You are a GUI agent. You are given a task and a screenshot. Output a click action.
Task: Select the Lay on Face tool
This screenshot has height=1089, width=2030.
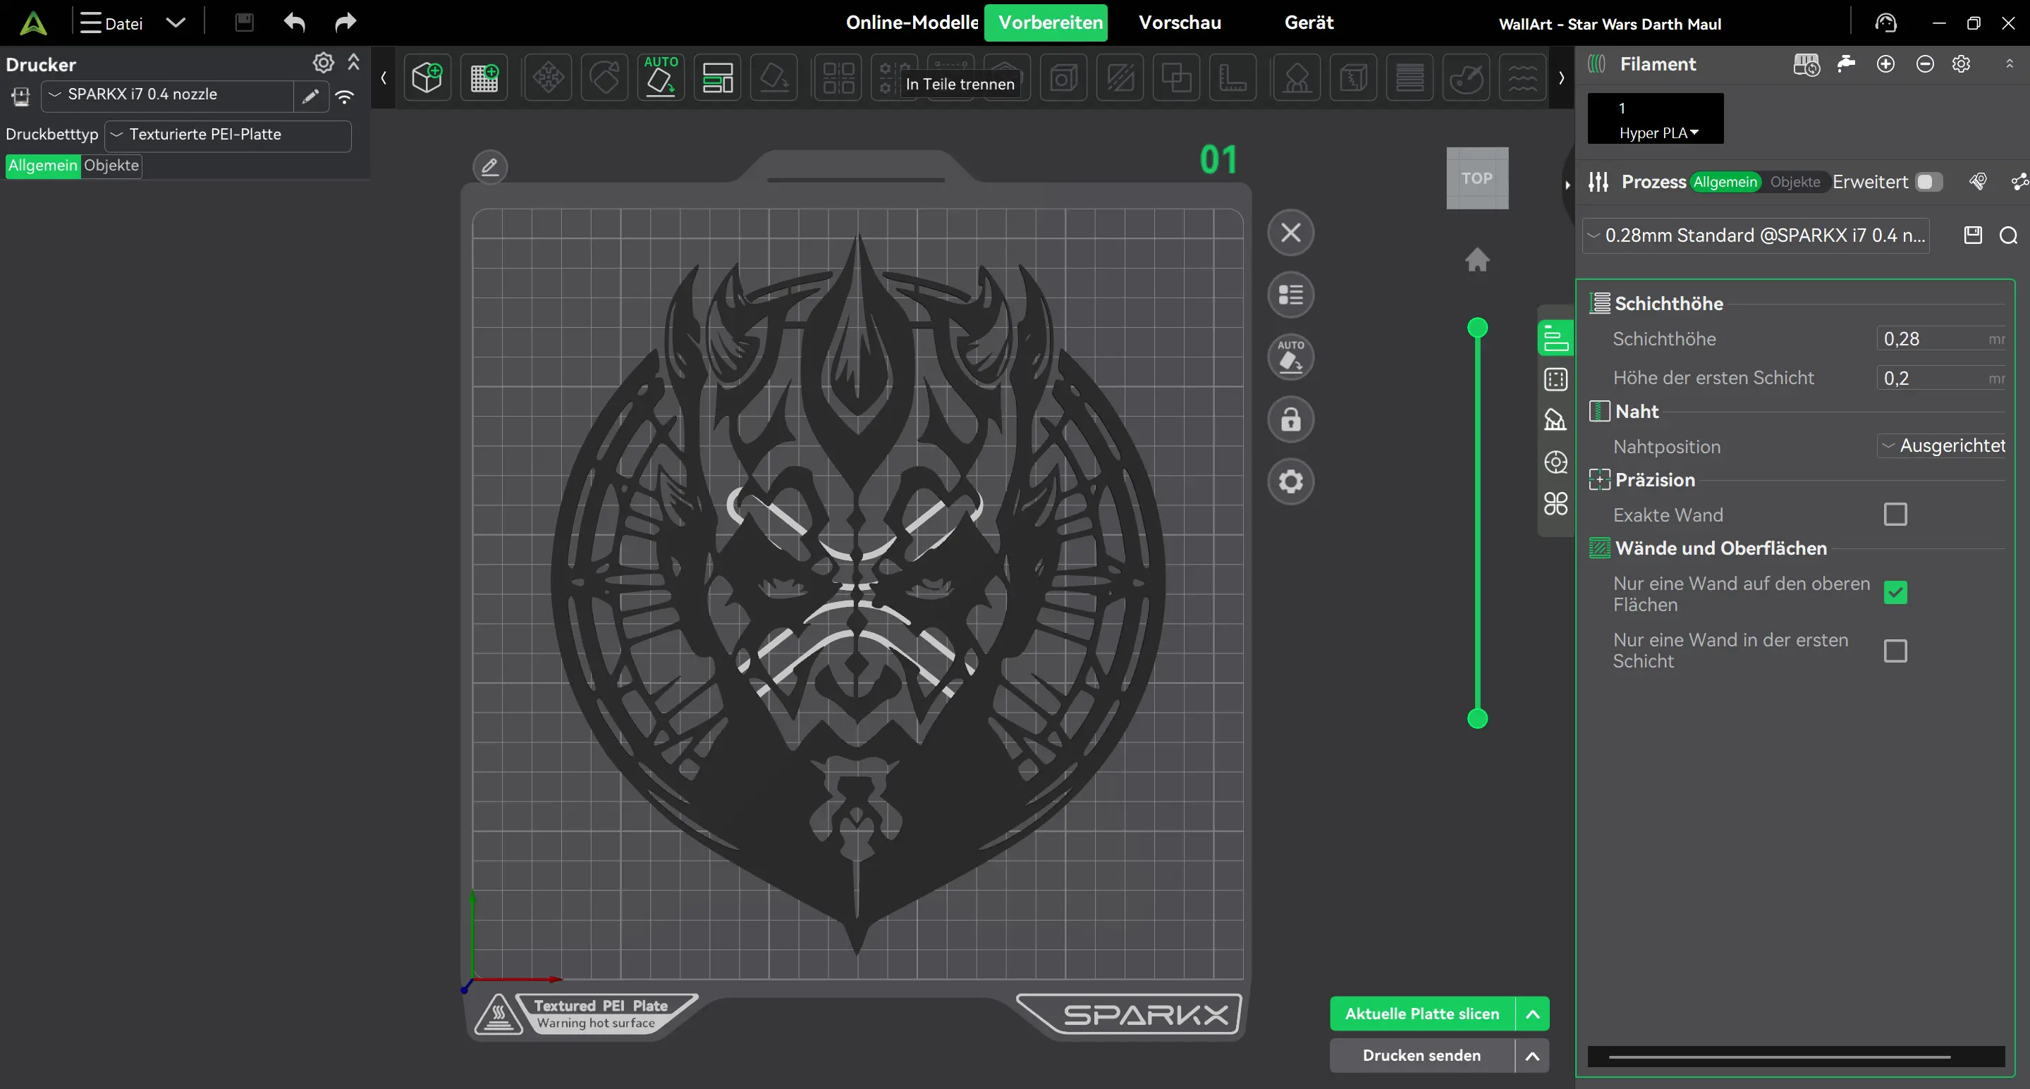tap(774, 78)
